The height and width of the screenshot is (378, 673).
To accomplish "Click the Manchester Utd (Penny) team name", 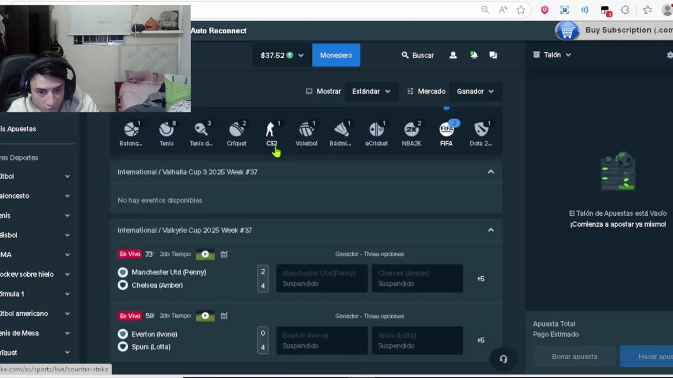I will [169, 272].
